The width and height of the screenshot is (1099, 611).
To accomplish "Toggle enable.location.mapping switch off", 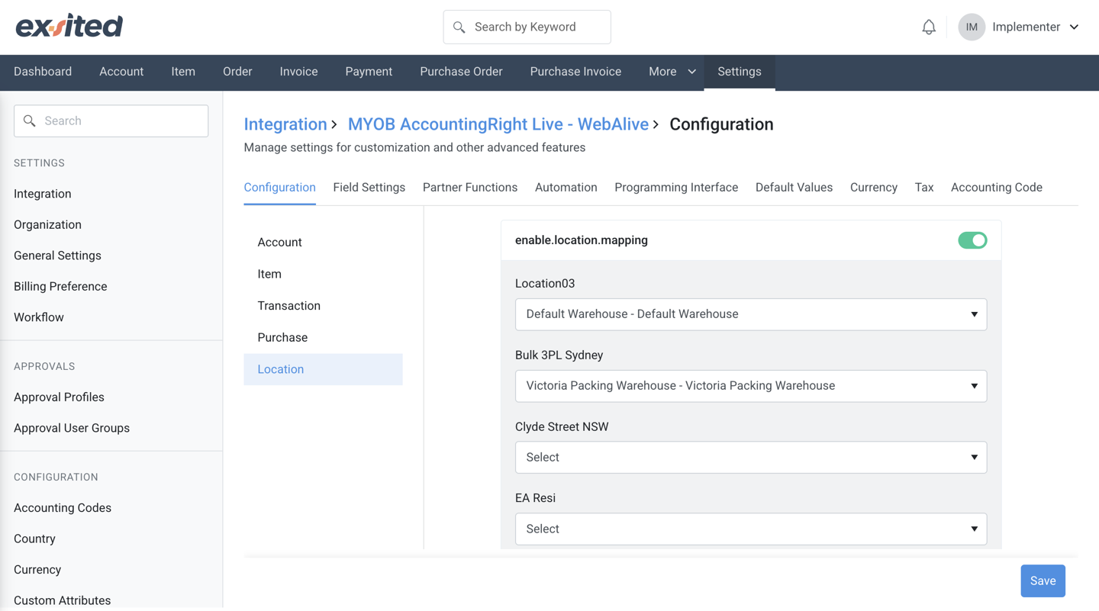I will [x=972, y=240].
